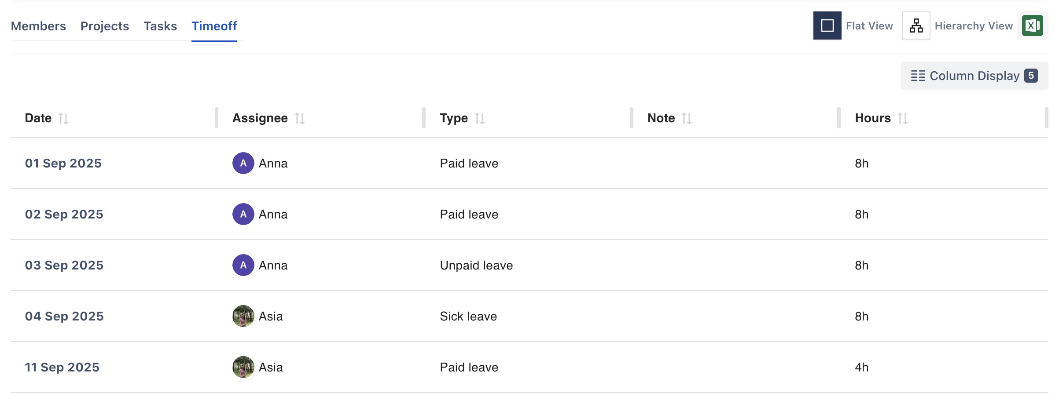
Task: Sort by Type column arrows
Action: (480, 119)
